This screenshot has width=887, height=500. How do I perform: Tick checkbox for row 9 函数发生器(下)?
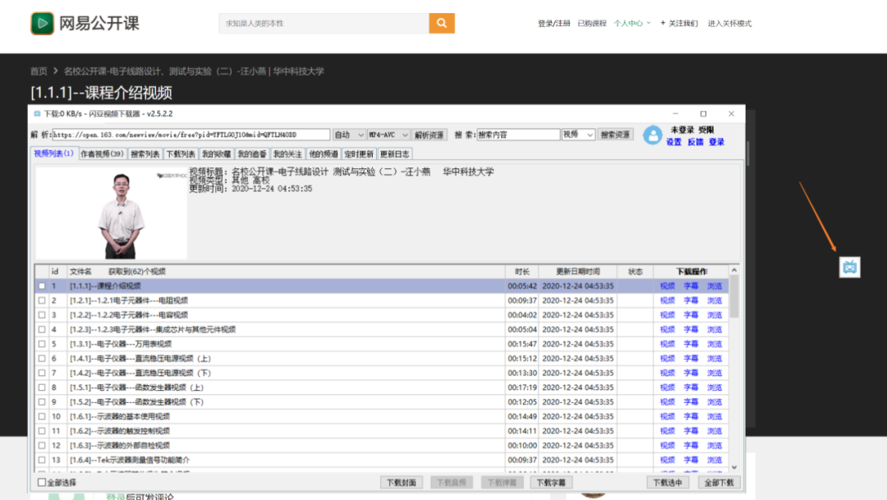(42, 402)
